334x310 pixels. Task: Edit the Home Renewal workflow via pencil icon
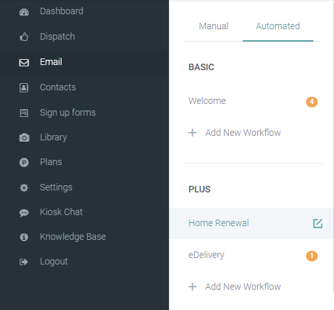tap(318, 224)
